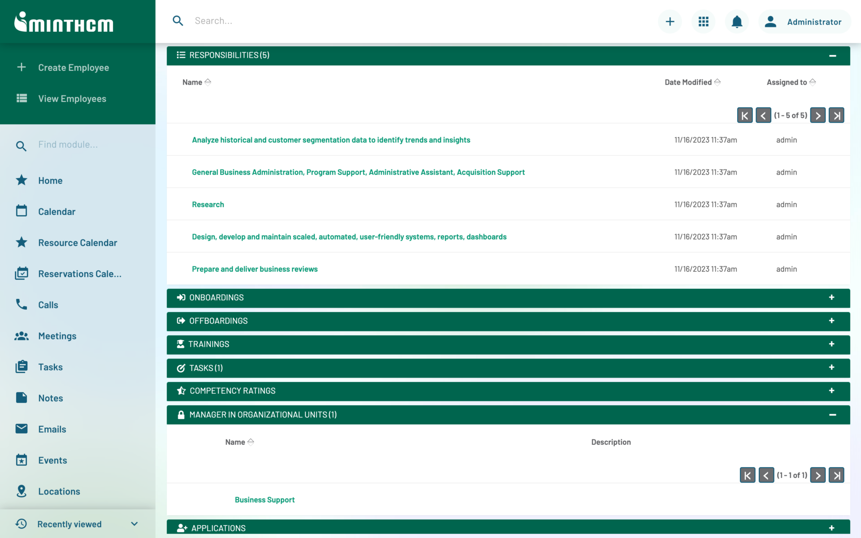Screen dimensions: 861x538
Task: Open the Meetings module
Action: coord(57,336)
